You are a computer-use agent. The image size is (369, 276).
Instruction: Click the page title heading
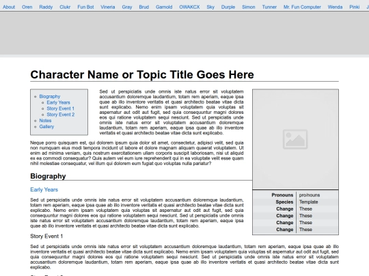pos(142,75)
